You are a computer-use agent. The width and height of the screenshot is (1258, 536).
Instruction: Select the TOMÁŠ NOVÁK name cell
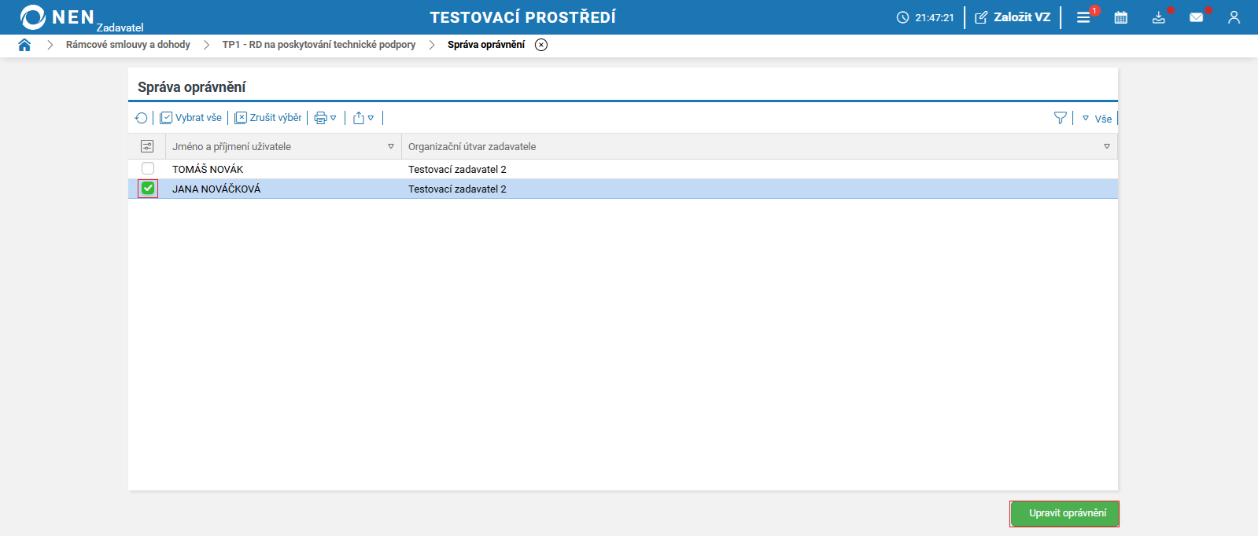(x=208, y=169)
